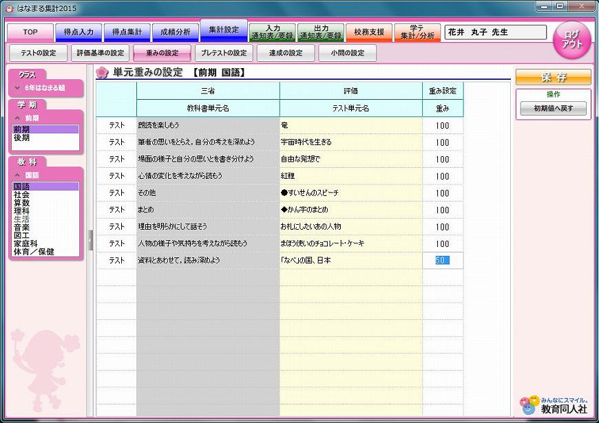Click the weight field for まほう使いのチョコレート・ケーキ
The height and width of the screenshot is (423, 599).
click(x=443, y=243)
